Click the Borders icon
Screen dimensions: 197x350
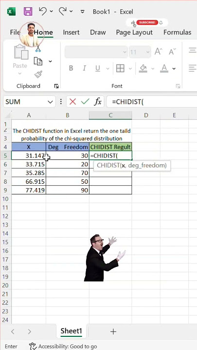click(120, 69)
